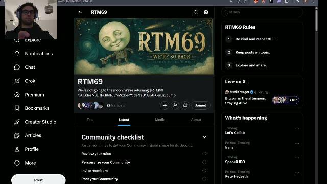This screenshot has width=327, height=184.
Task: Click the Notifications label in sidebar
Action: [39, 54]
